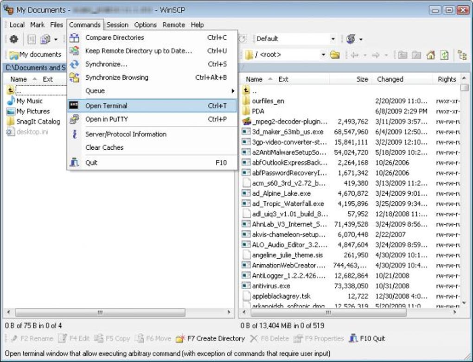Viewport: 473px width, 362px height.
Task: Select the appleblackgrey.tsk file
Action: coord(277,296)
